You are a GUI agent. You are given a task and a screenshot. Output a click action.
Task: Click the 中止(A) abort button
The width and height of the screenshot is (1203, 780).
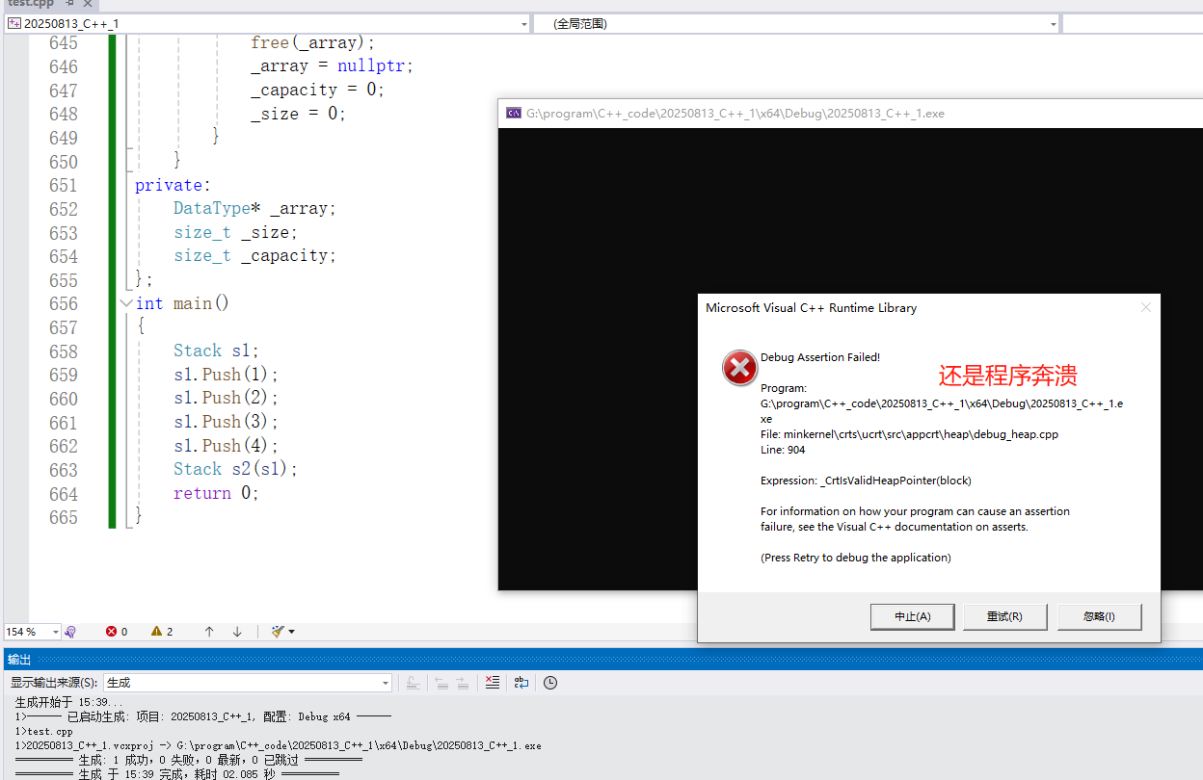pos(912,616)
